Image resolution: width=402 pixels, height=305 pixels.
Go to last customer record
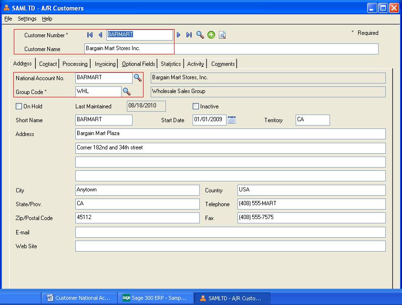point(189,35)
